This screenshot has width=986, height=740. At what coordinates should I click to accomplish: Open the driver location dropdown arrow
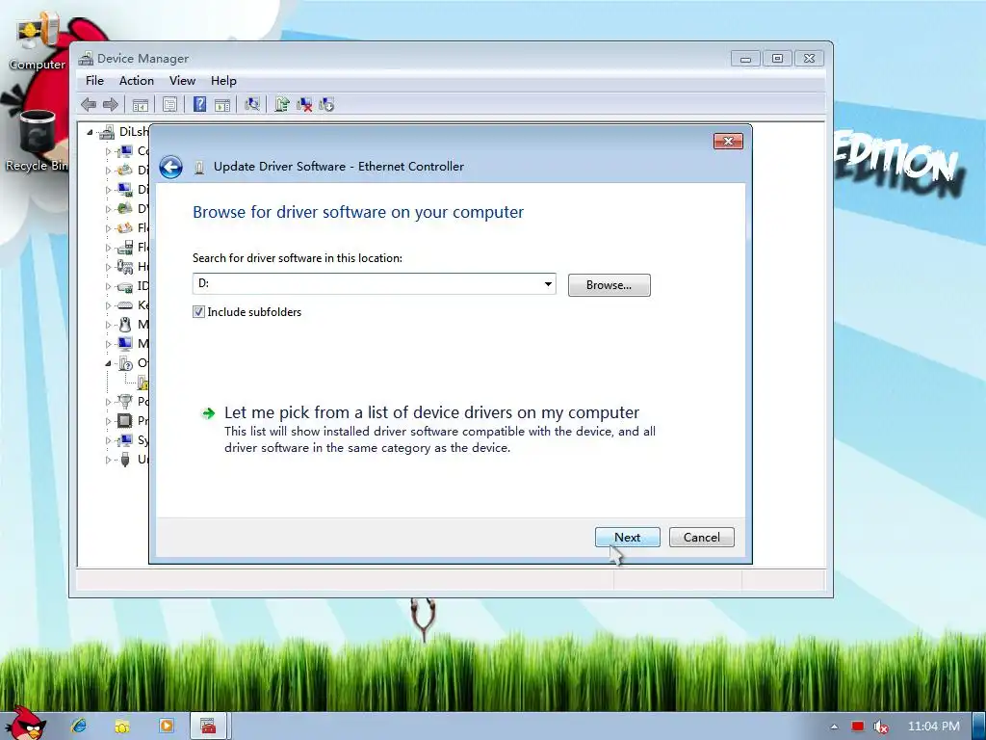pos(548,284)
